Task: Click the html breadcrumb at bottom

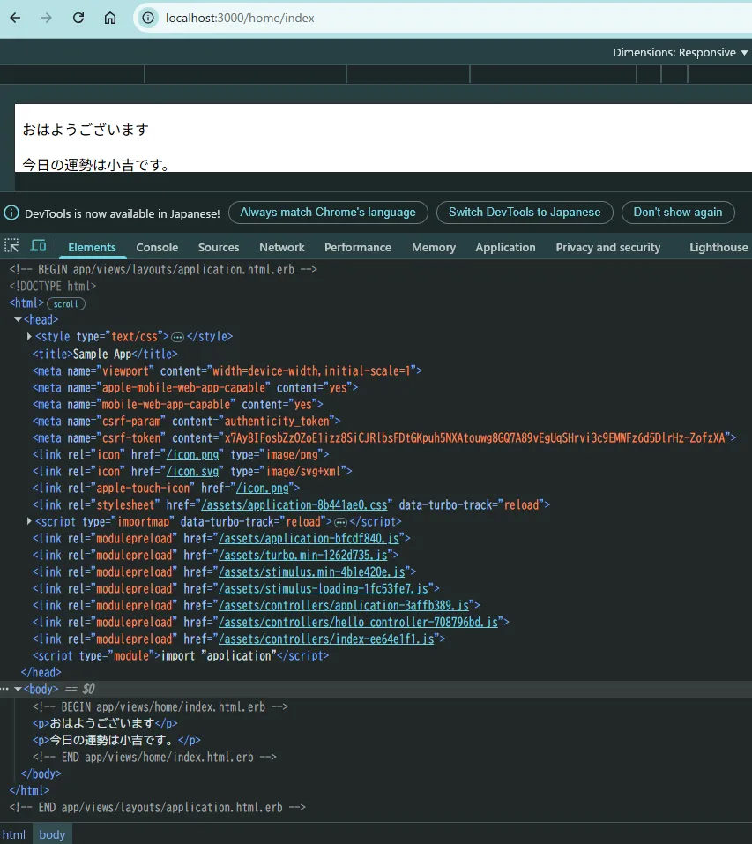Action: coord(14,834)
